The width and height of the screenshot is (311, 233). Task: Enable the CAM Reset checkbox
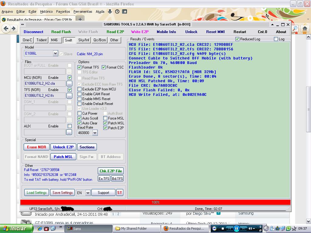click(x=80, y=94)
